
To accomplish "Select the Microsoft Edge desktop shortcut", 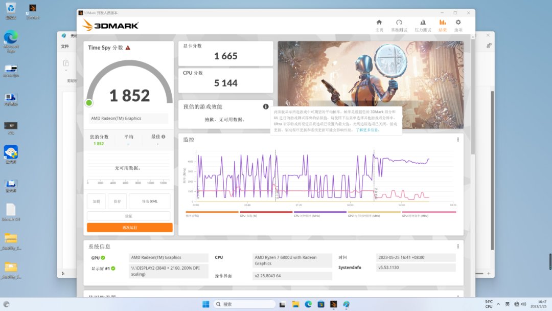I will 11,41.
